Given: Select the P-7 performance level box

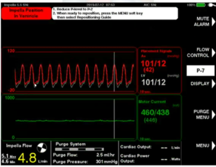Looking at the screenshot, I should (200, 71).
